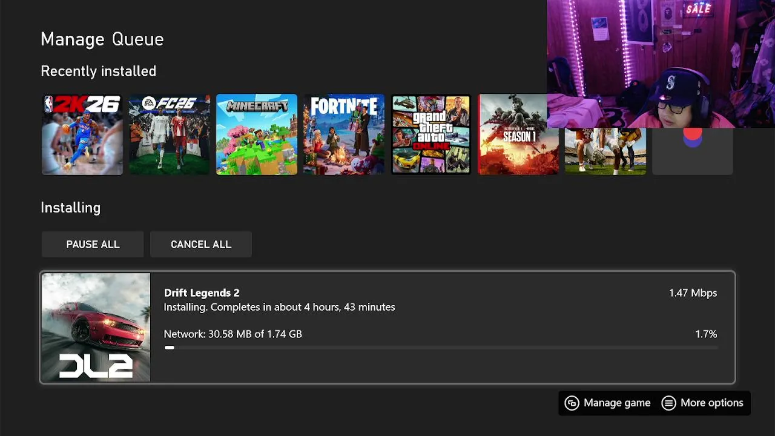Click the Manage game view-button icon

click(572, 403)
